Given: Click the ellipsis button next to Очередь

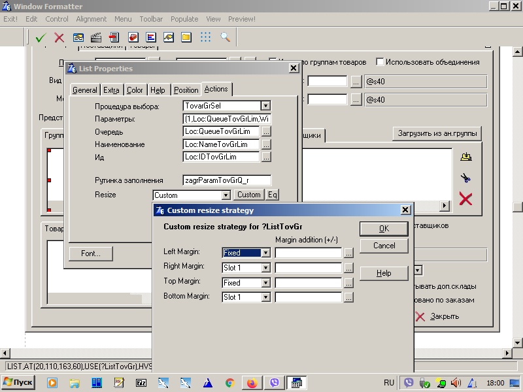Looking at the screenshot, I should 266,131.
